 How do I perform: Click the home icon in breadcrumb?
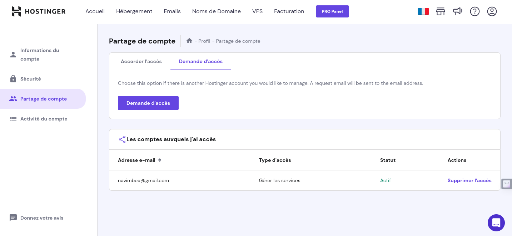(189, 41)
